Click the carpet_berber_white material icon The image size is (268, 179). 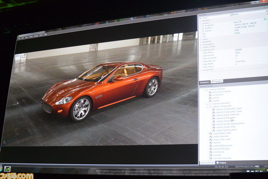[x=210, y=134]
